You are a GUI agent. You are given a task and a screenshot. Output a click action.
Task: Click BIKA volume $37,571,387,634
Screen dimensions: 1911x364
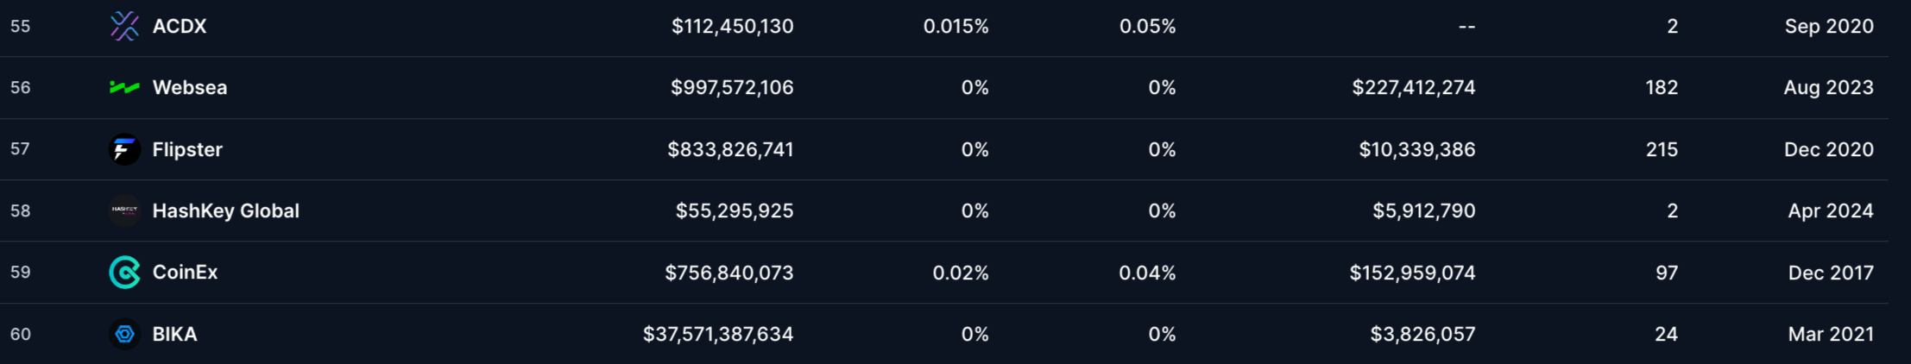click(718, 334)
